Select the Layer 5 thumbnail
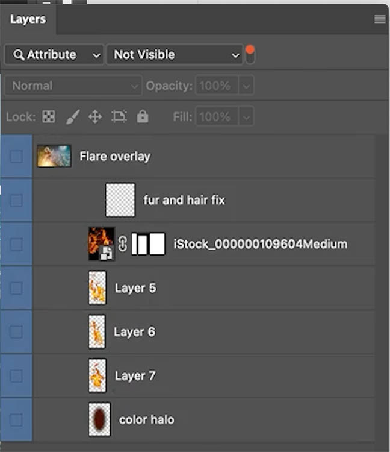The height and width of the screenshot is (452, 390). (x=97, y=287)
